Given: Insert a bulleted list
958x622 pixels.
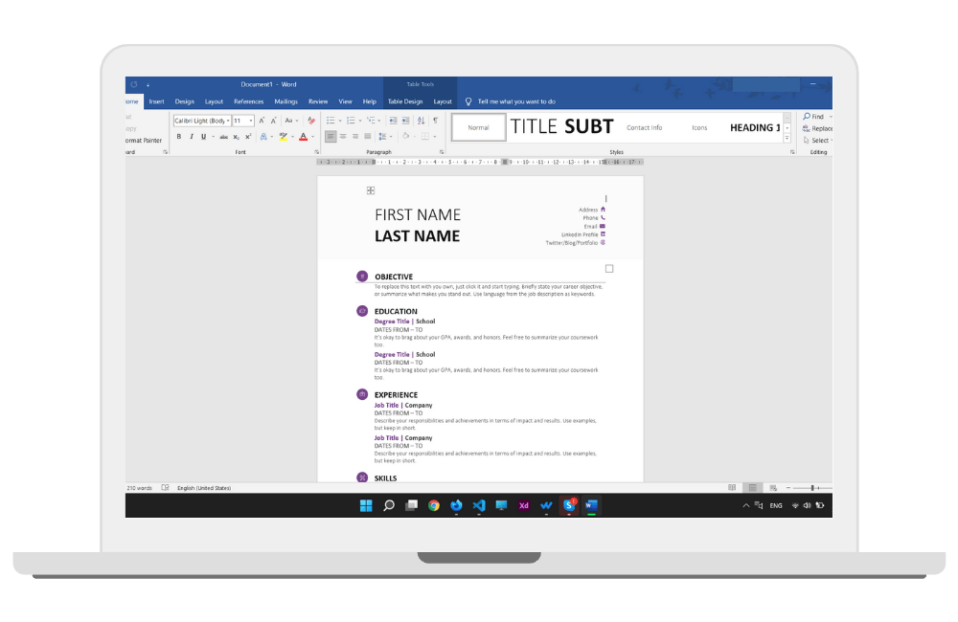Looking at the screenshot, I should tap(331, 121).
